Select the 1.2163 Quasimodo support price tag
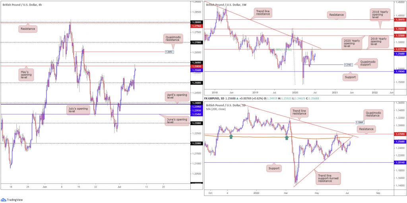 [x=349, y=65]
